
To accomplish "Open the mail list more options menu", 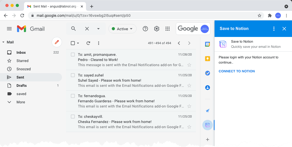I will coord(99,43).
